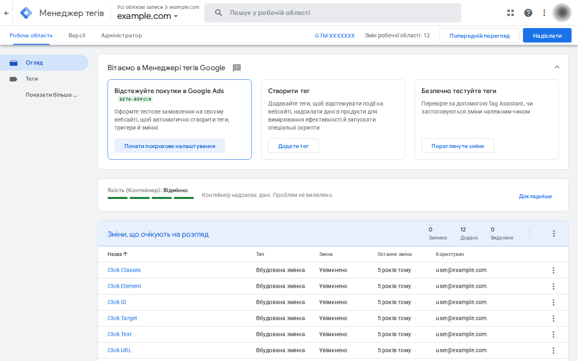Click the 0 Змінено counter
This screenshot has width=578, height=361.
(x=438, y=233)
